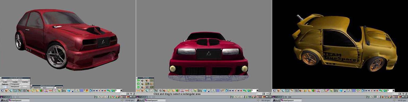This screenshot has height=102, width=408.
Task: Open the Visibility render option
Action: point(15,82)
